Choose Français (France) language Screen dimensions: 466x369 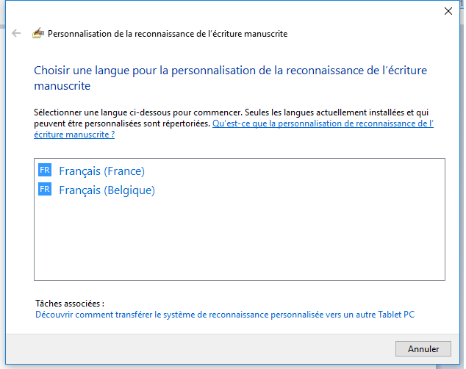pos(101,171)
